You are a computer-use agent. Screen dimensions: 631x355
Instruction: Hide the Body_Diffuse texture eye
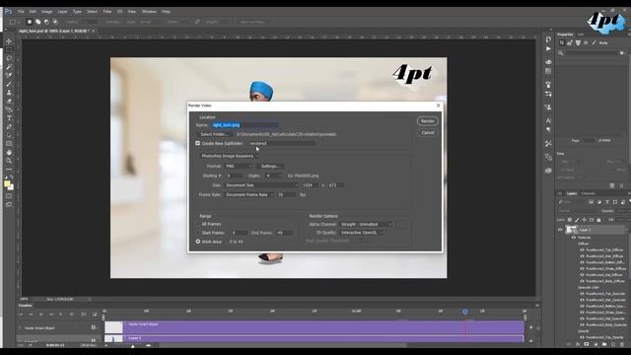coord(582,281)
